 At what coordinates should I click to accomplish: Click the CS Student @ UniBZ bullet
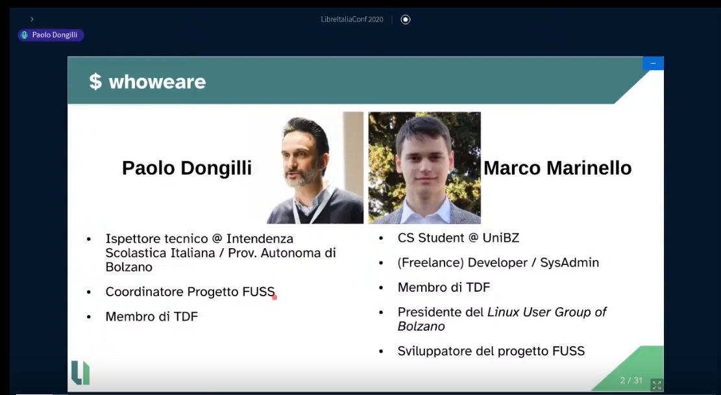tap(458, 238)
